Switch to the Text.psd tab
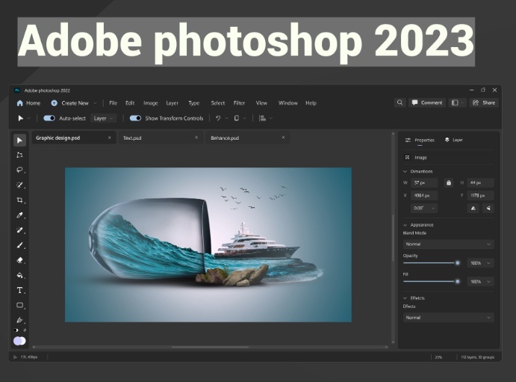 [x=161, y=138]
